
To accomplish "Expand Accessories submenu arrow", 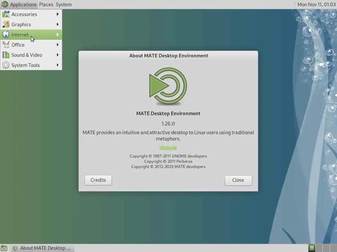I will tap(58, 14).
